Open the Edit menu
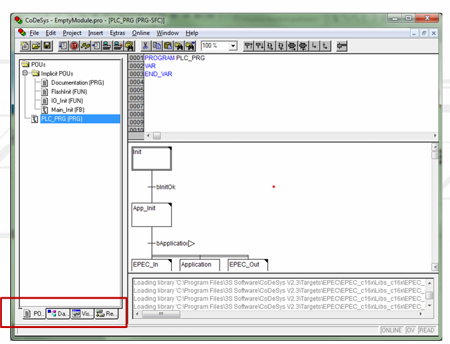The height and width of the screenshot is (344, 450). 50,33
